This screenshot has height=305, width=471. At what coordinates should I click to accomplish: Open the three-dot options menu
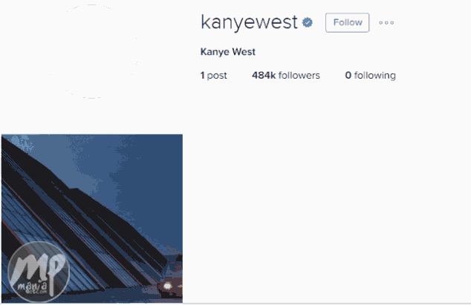point(386,22)
